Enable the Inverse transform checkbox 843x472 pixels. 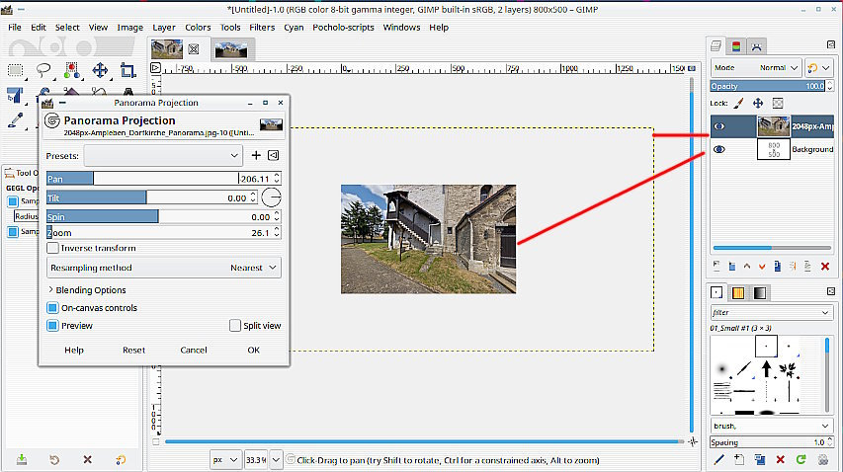(x=52, y=248)
